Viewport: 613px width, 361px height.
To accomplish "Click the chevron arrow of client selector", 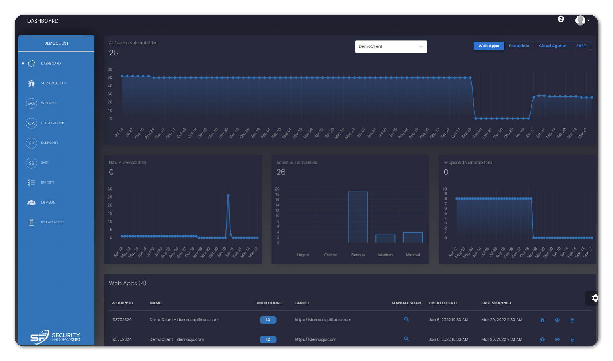I will pos(421,46).
